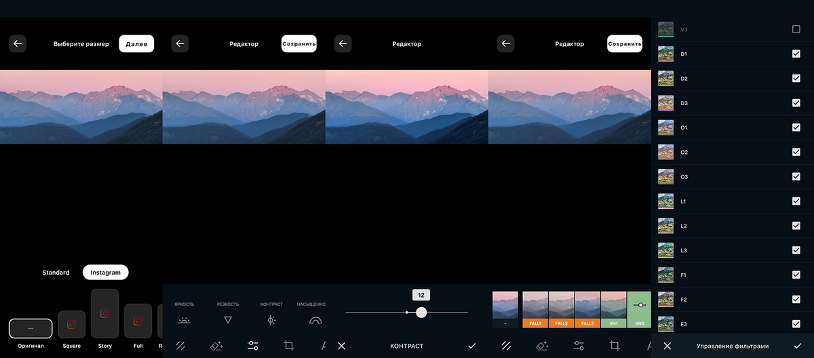814x358 pixels.
Task: Open VN3 filter intensity settings tile
Action: pos(639,310)
